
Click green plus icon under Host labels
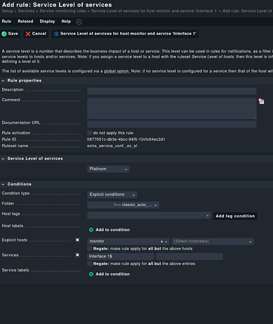click(x=91, y=230)
